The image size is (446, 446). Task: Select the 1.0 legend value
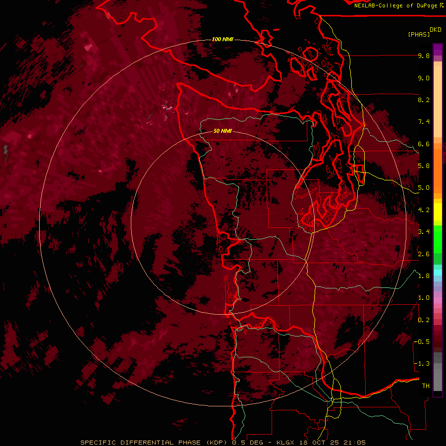pos(424,298)
